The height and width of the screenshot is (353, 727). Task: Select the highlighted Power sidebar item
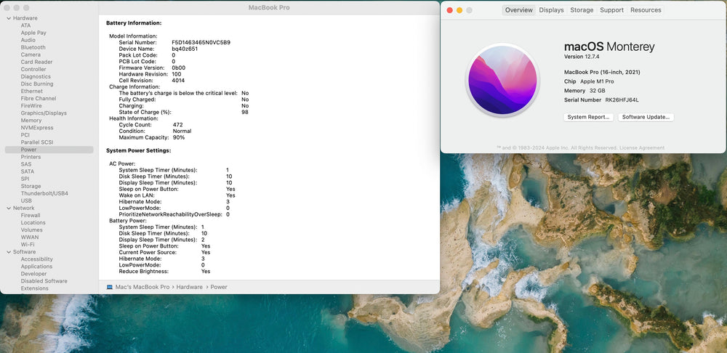pos(49,150)
